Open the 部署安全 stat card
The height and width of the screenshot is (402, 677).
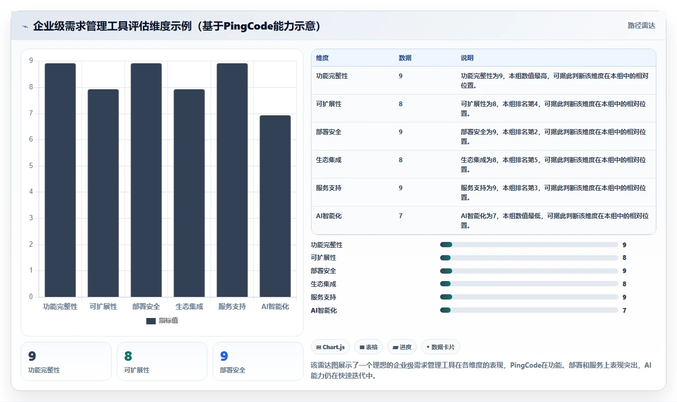[x=258, y=361]
